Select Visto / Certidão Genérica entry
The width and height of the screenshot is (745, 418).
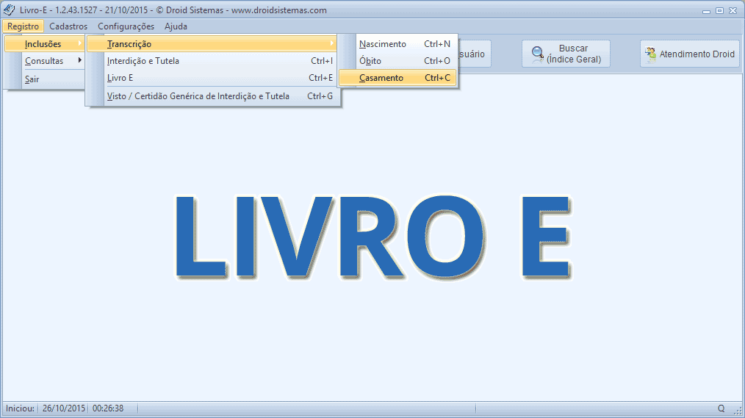[212, 96]
